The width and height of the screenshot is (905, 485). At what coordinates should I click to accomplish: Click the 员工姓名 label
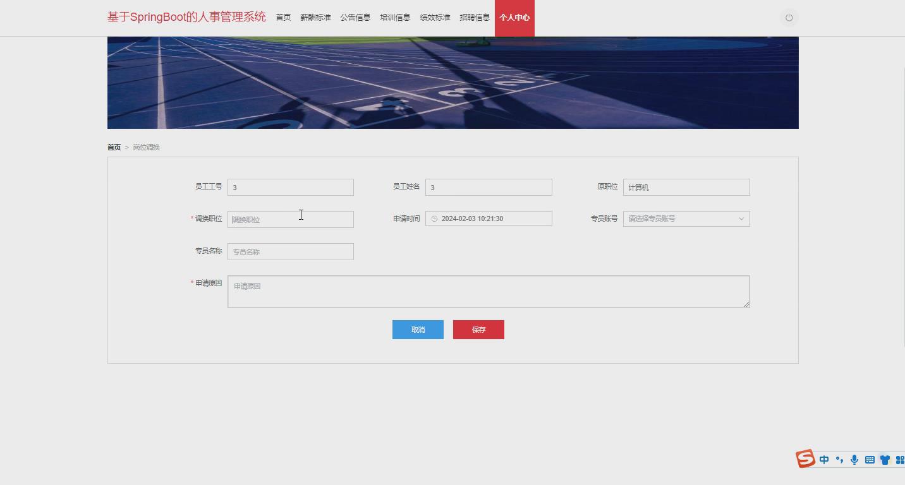406,187
